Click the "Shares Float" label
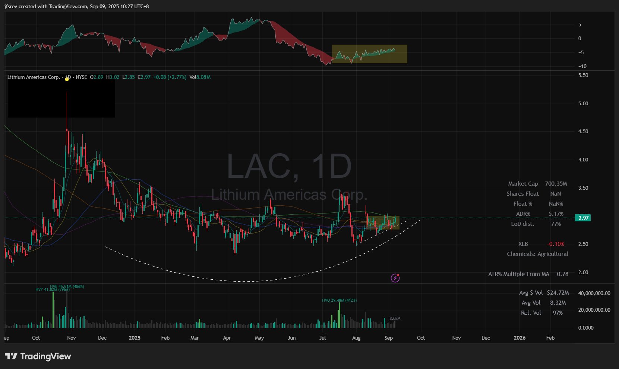Screen dimensions: 619x369 522,194
